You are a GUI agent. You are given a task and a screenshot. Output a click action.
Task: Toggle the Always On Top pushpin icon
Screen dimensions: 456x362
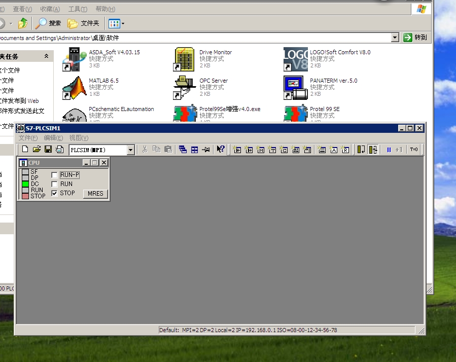pyautogui.click(x=206, y=150)
